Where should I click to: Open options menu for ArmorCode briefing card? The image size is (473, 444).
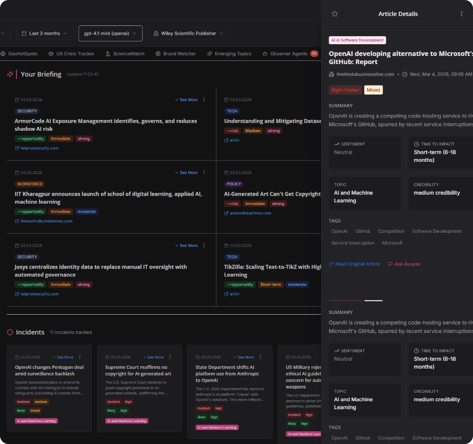(x=204, y=99)
